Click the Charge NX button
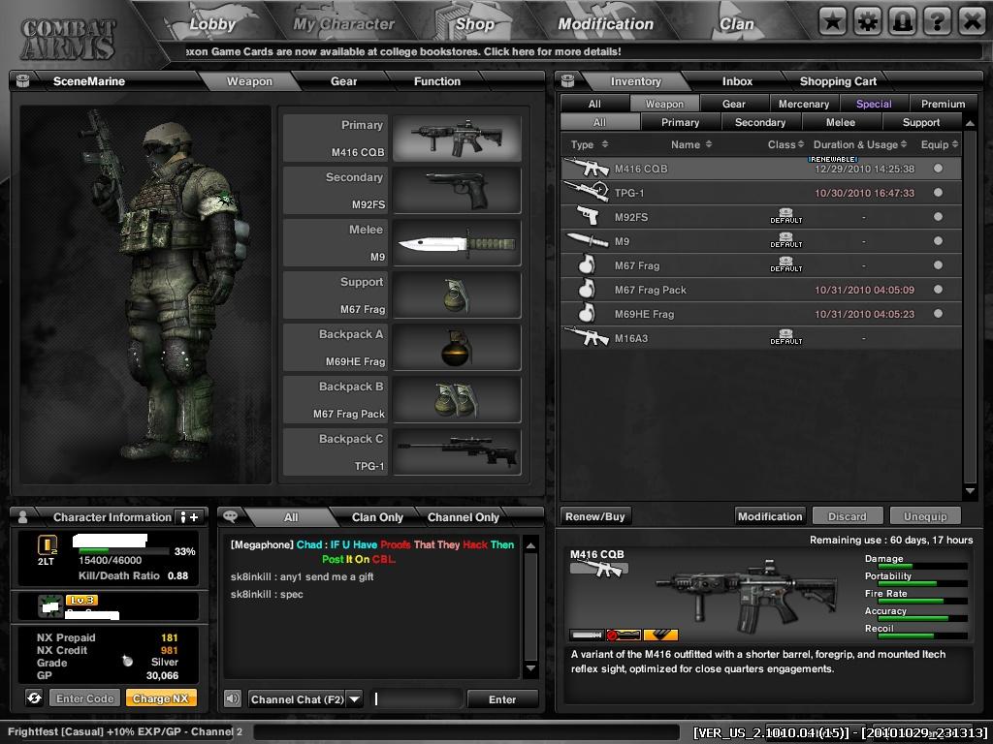This screenshot has height=744, width=993. point(161,698)
